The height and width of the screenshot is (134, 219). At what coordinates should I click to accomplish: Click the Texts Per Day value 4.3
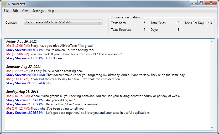point(210,23)
